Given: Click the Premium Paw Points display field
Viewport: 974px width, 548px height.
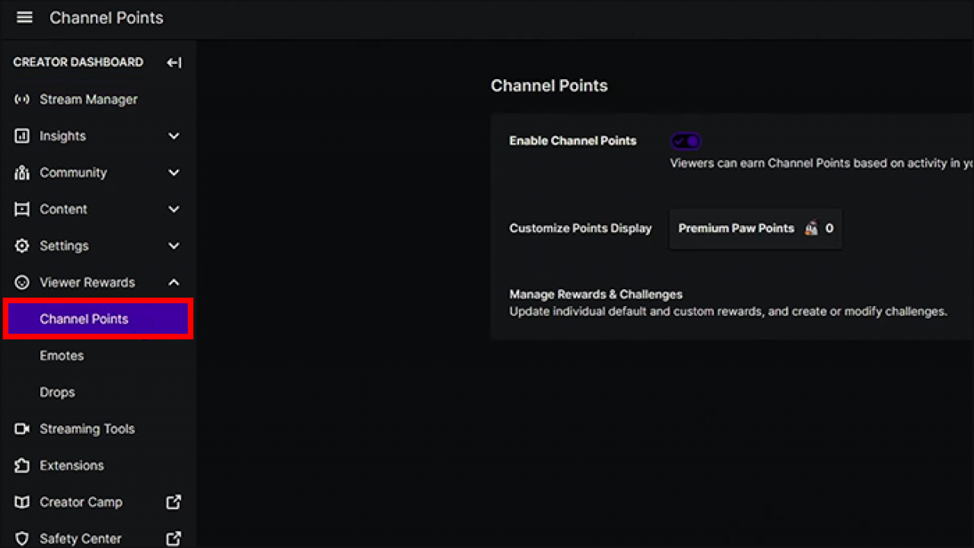Looking at the screenshot, I should tap(755, 228).
